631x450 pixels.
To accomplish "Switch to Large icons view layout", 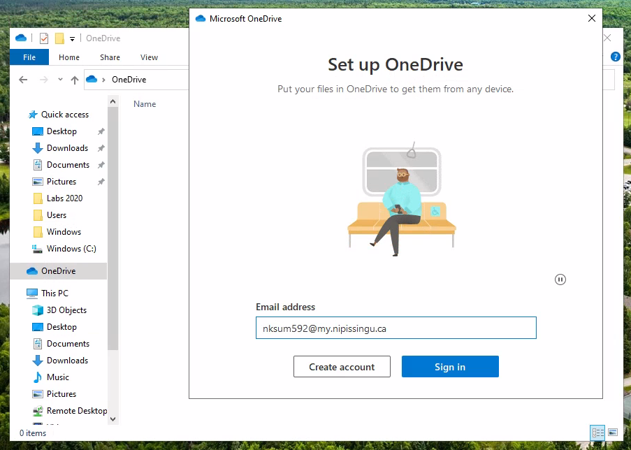I will click(613, 433).
